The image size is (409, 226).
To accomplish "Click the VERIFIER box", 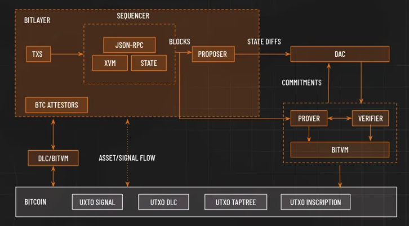I will coord(370,119).
